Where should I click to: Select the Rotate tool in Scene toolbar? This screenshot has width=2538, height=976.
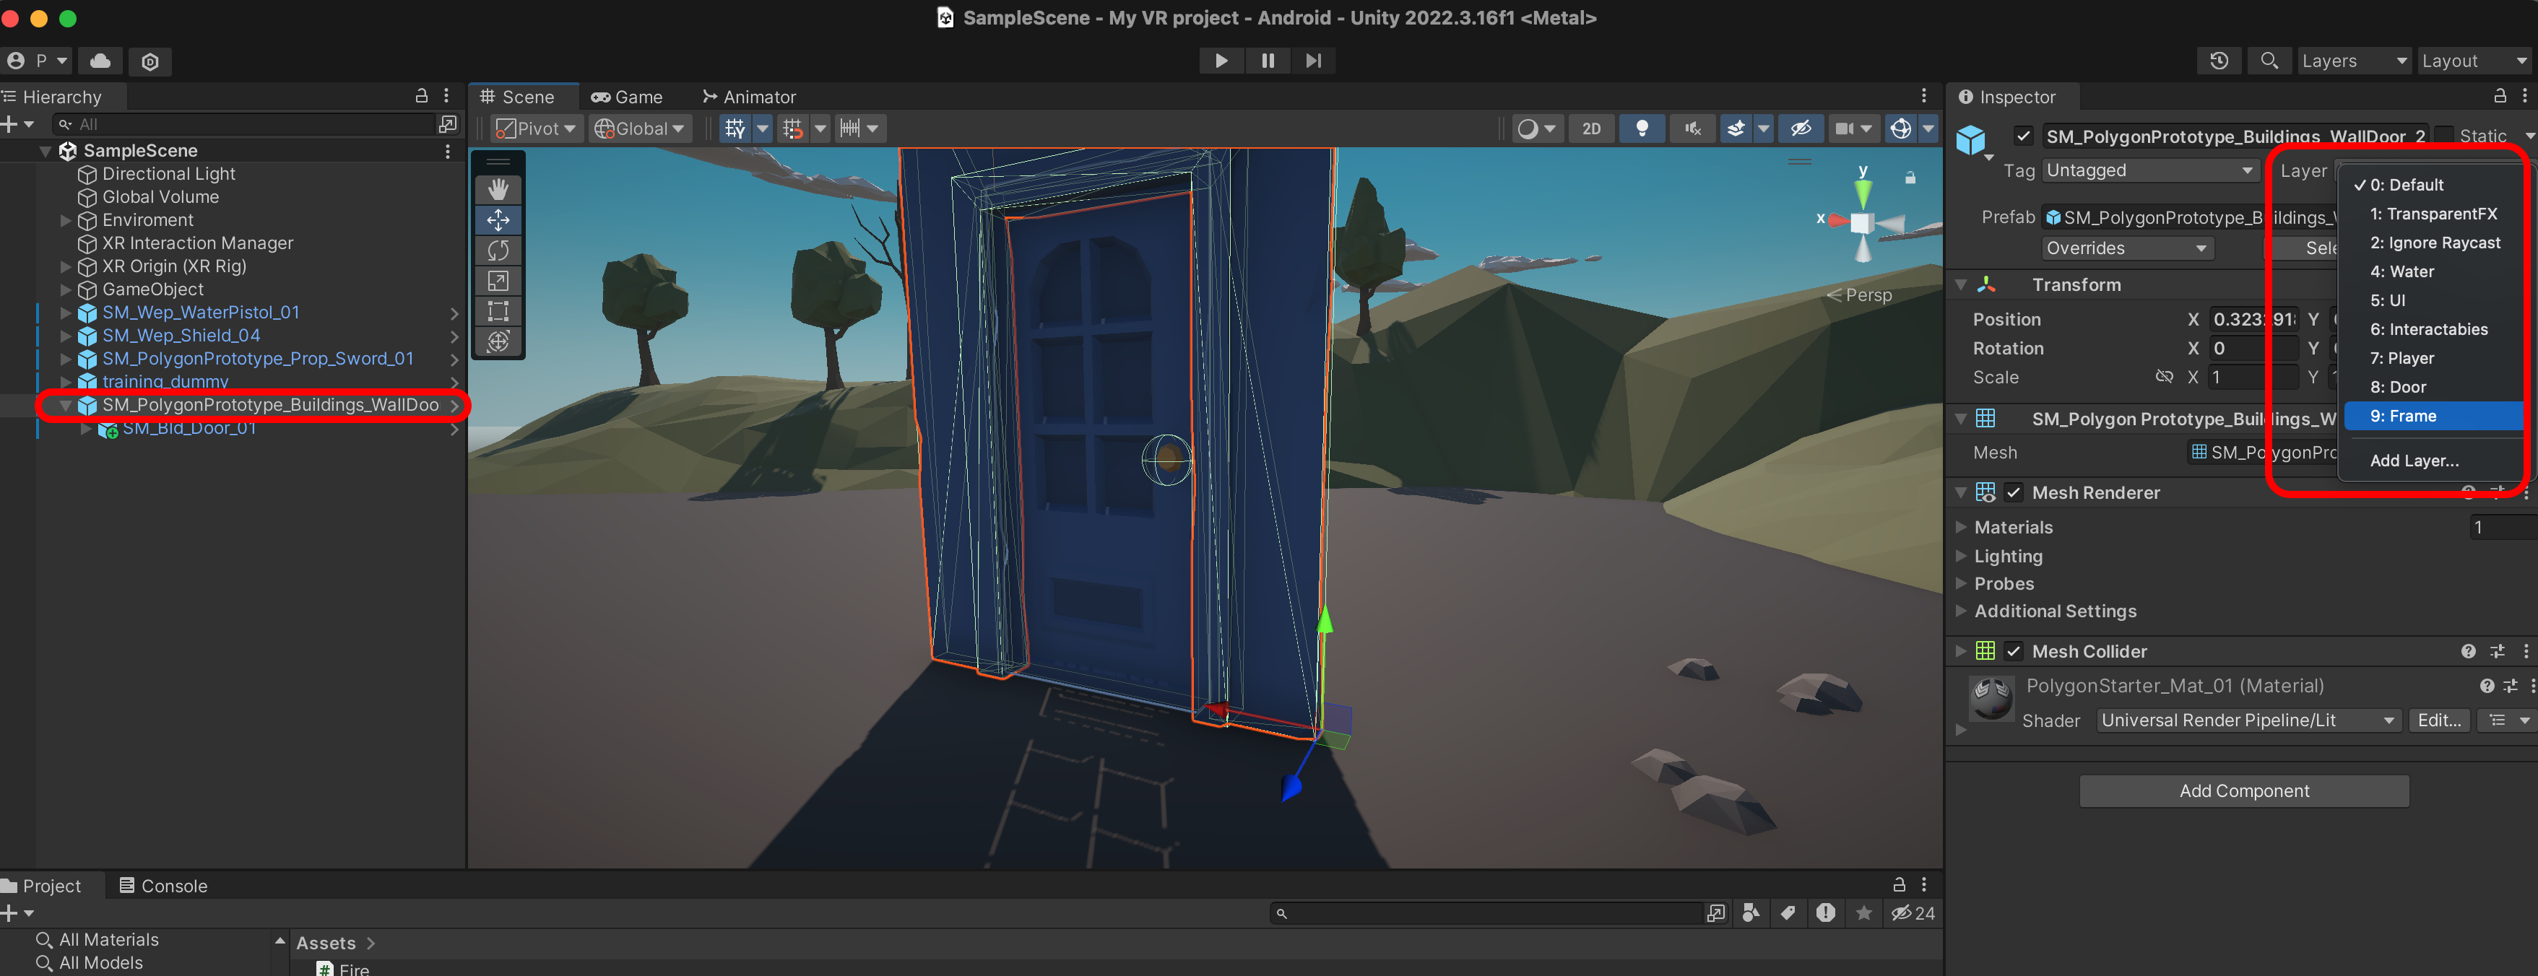(x=498, y=250)
